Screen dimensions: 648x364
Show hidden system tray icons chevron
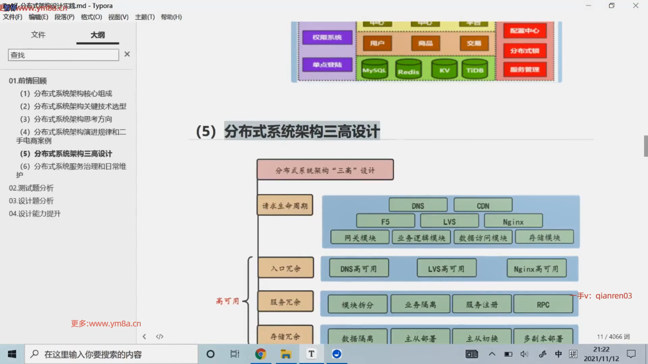[492, 354]
